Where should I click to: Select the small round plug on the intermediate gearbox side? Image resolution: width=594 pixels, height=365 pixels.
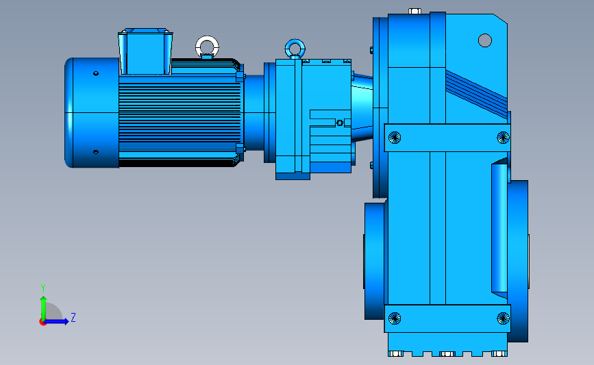pyautogui.click(x=340, y=123)
